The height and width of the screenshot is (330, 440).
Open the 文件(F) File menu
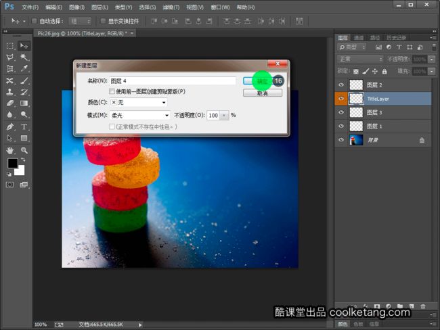pyautogui.click(x=30, y=7)
